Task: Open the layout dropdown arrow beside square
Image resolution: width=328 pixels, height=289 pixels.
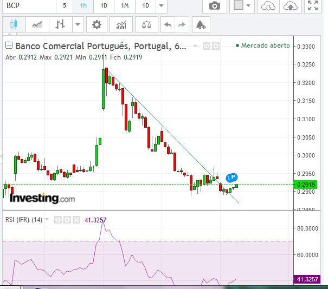Action: click(x=248, y=5)
